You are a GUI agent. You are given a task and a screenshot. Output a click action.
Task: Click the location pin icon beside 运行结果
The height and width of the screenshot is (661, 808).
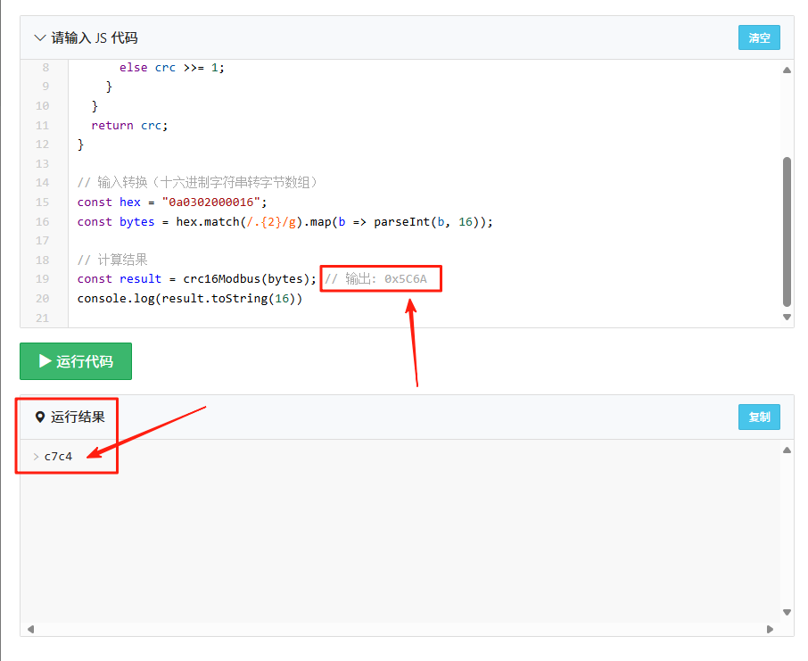[39, 417]
